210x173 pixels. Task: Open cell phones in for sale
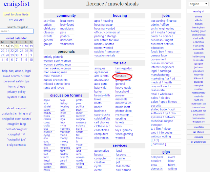pyautogui.click(x=102, y=122)
